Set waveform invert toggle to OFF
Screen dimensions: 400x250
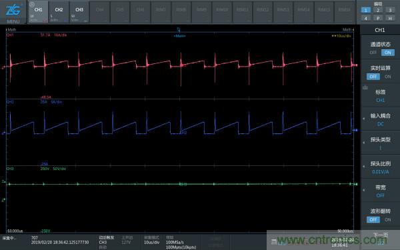[x=373, y=219]
